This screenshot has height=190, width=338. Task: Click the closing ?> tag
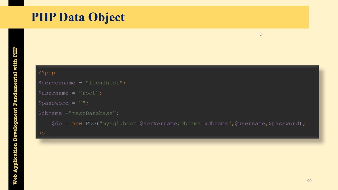(42, 134)
